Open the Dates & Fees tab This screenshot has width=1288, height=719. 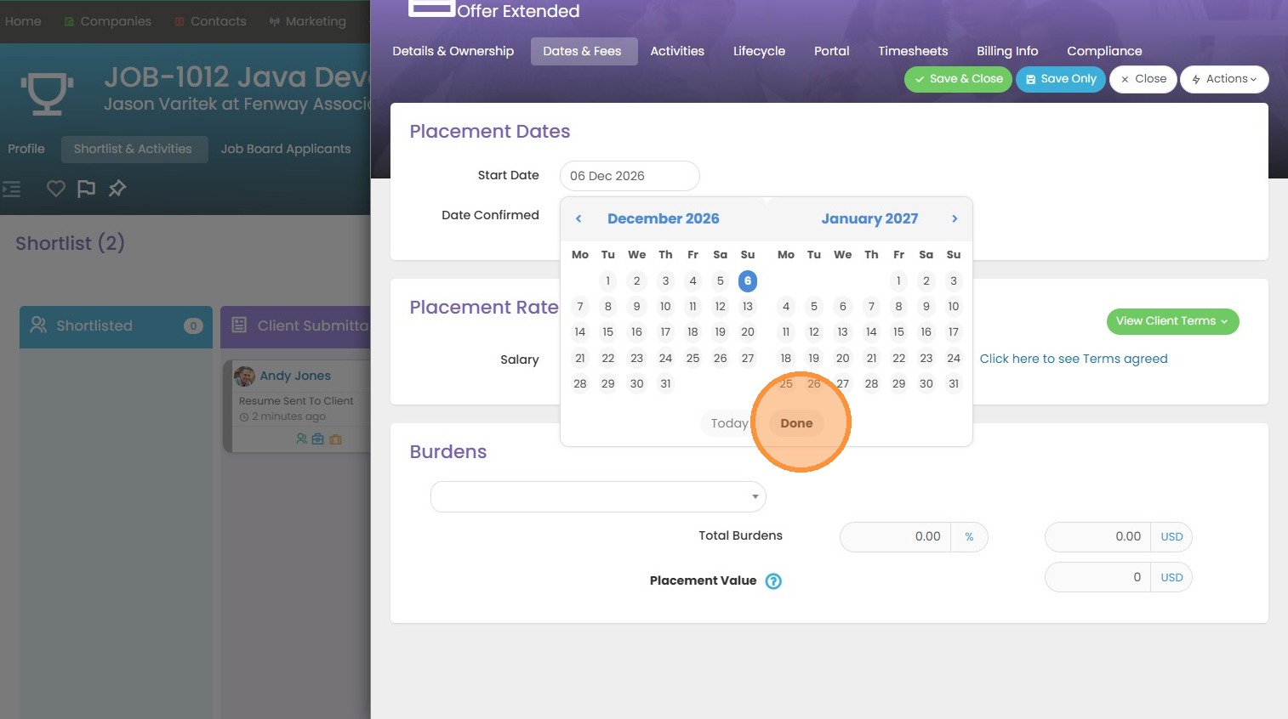tap(583, 51)
